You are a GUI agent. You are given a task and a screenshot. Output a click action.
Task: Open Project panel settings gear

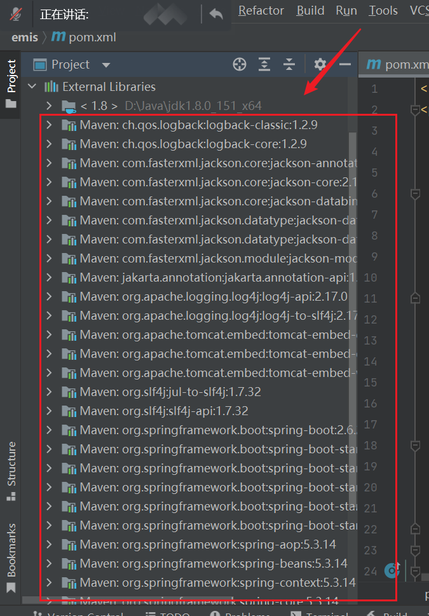point(320,64)
